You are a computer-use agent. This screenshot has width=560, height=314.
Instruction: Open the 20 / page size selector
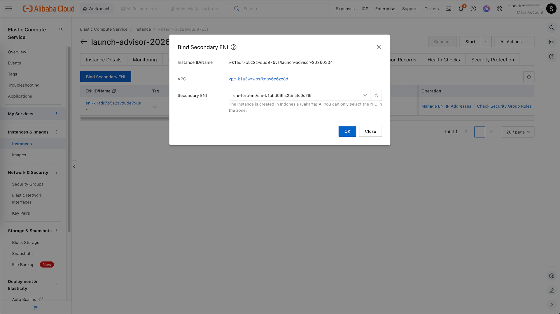coord(518,132)
